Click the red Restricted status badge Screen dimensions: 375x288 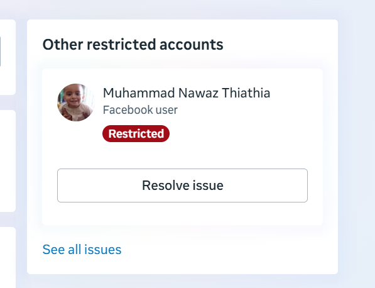tap(136, 133)
